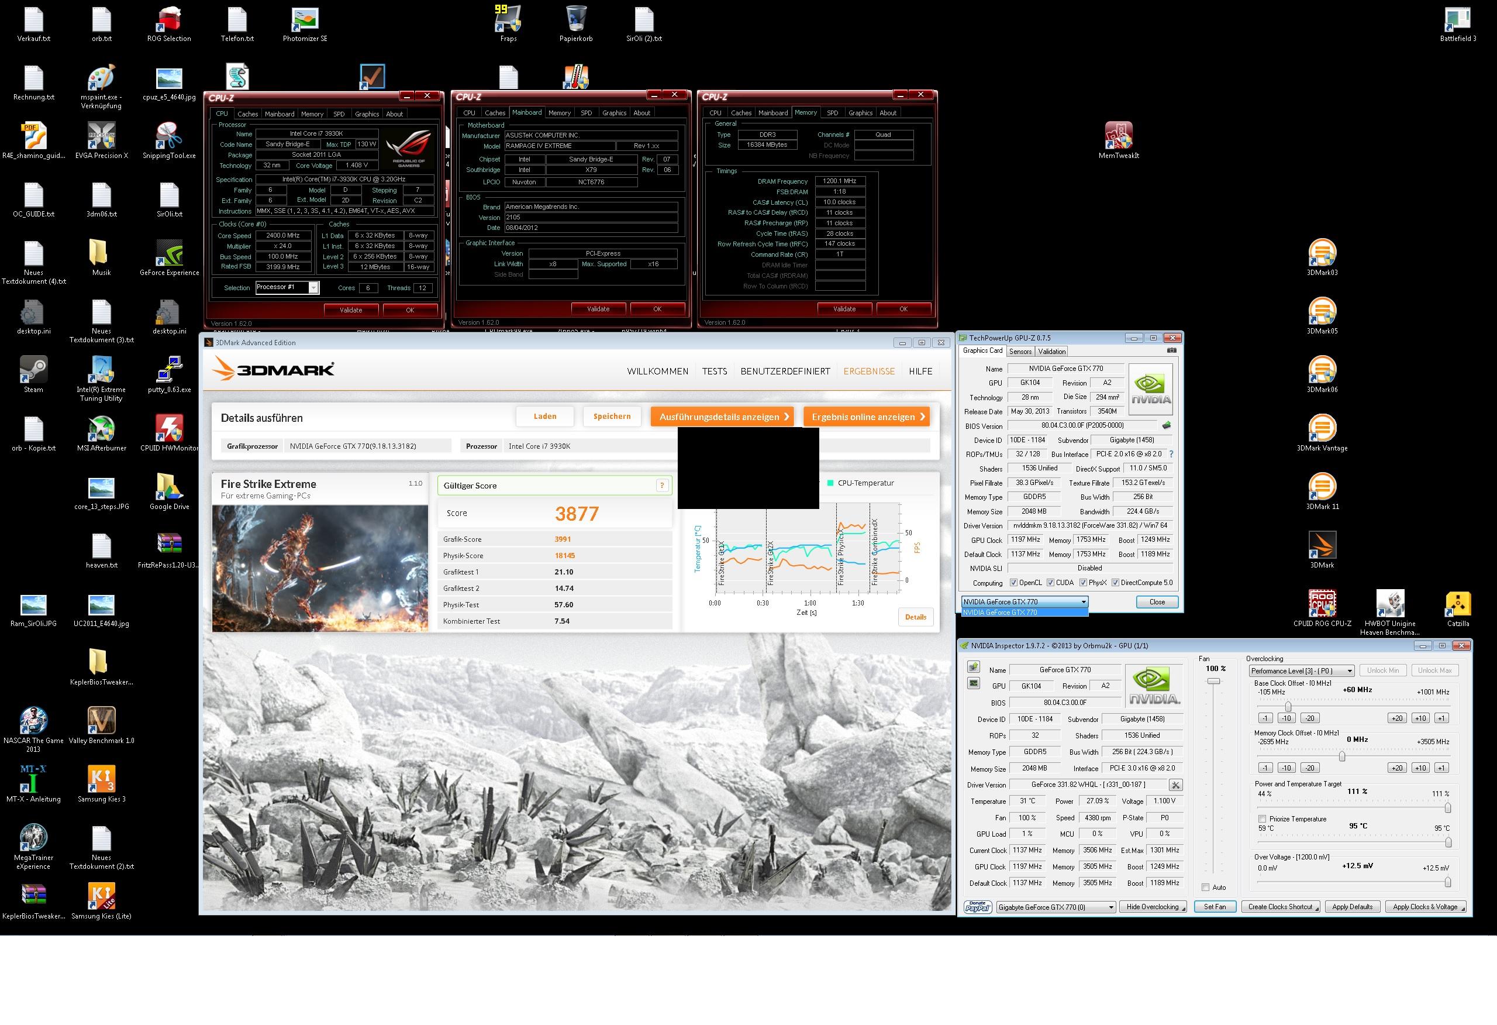
Task: Click the Gültiger Score question mark
Action: click(x=661, y=486)
